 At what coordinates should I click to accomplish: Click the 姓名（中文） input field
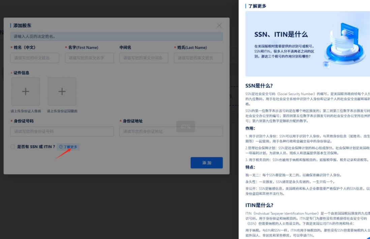(35, 58)
